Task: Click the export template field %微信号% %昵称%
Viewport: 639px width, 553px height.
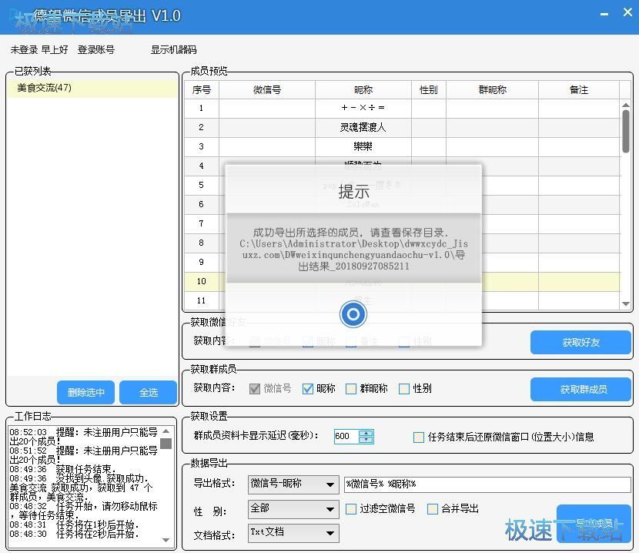Action: click(487, 484)
